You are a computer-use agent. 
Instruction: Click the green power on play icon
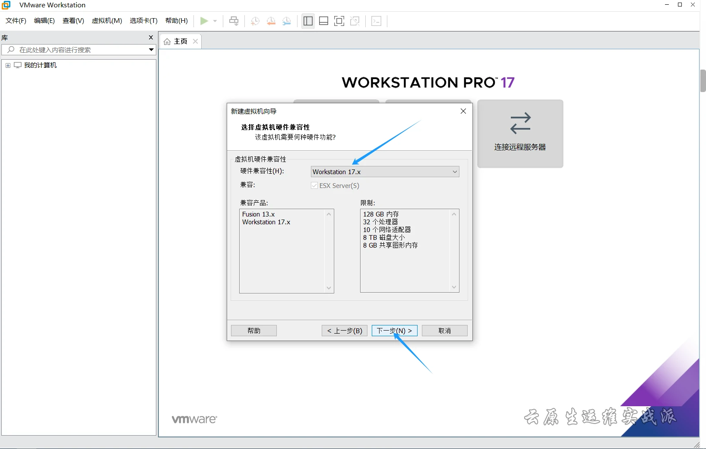click(x=204, y=21)
